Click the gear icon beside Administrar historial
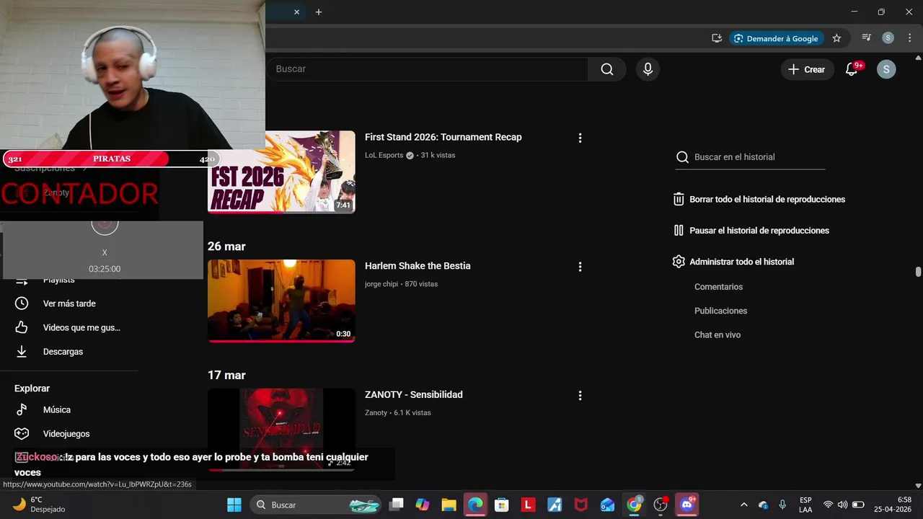The height and width of the screenshot is (519, 923). [x=679, y=262]
